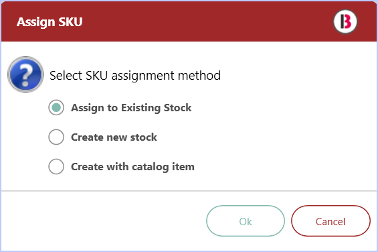Click the Assign to Existing Stock label text

131,108
